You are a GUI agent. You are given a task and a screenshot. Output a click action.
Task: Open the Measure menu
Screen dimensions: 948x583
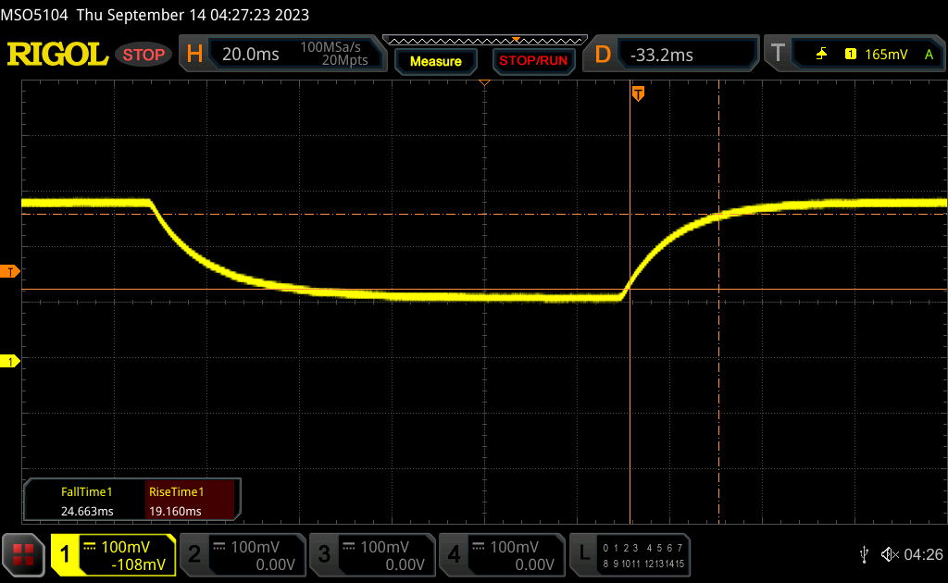click(435, 61)
